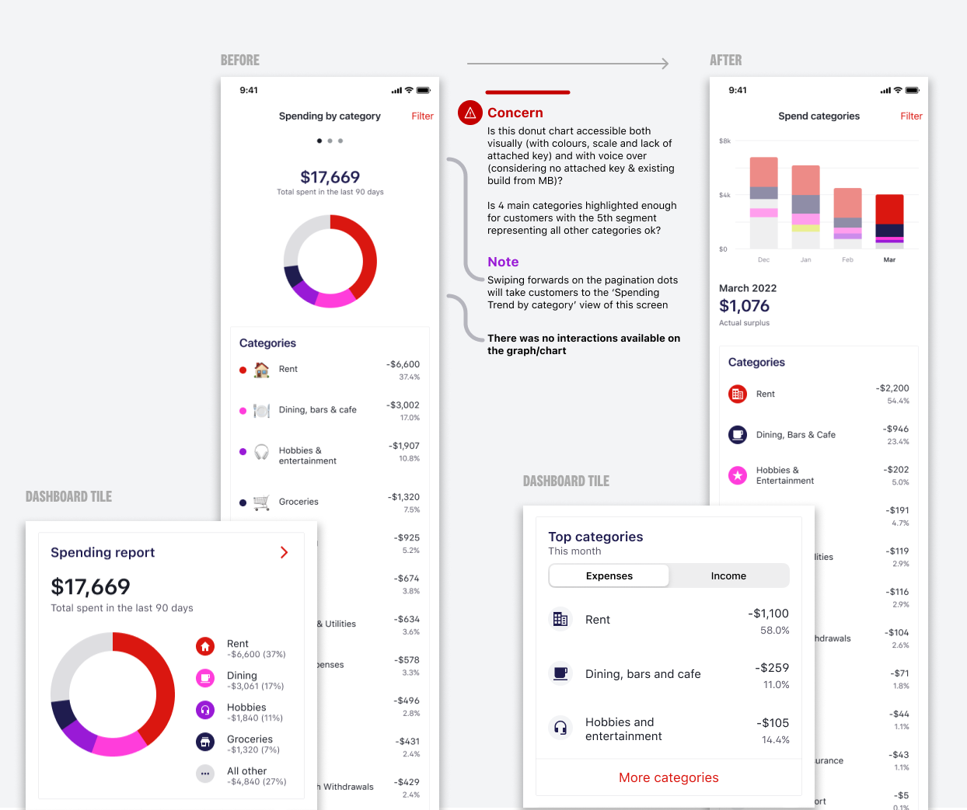Click the Dining, bars & cafe plate icon

coord(261,410)
